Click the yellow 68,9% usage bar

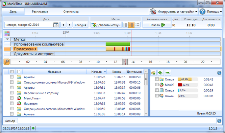[184, 79]
